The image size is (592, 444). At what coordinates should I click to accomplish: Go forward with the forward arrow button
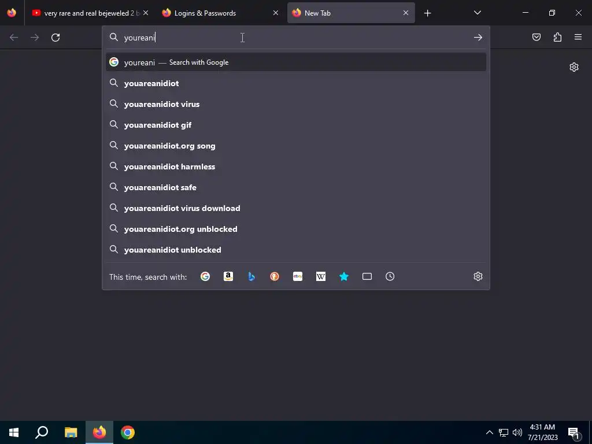click(x=35, y=38)
